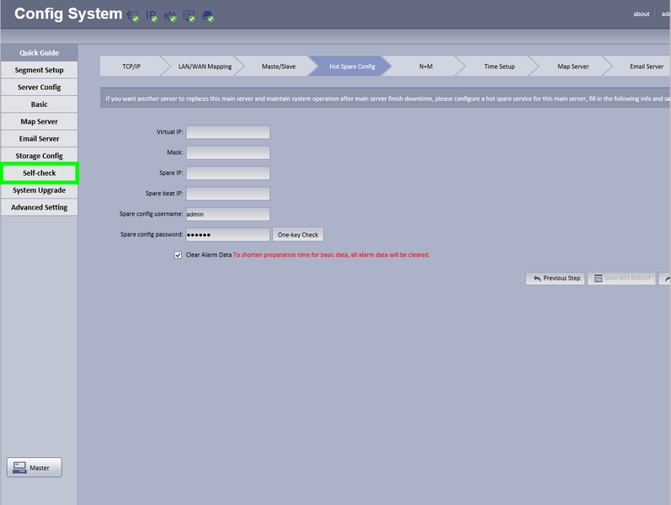Toggle the Clear Alarm Data checkbox

[178, 255]
